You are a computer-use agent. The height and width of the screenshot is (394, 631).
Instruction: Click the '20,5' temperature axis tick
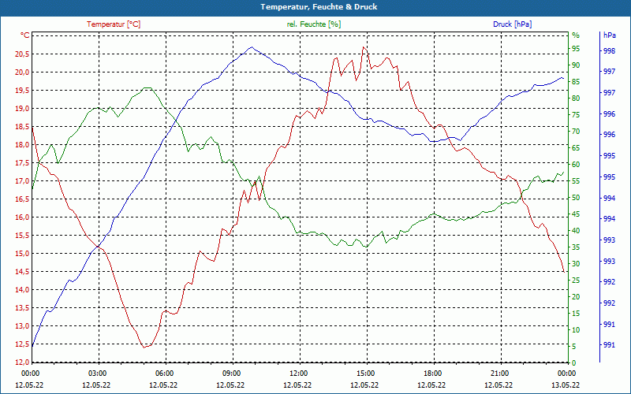pos(22,54)
